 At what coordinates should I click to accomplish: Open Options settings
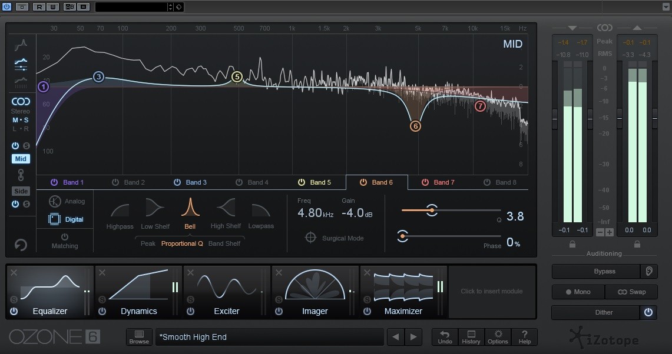(498, 337)
